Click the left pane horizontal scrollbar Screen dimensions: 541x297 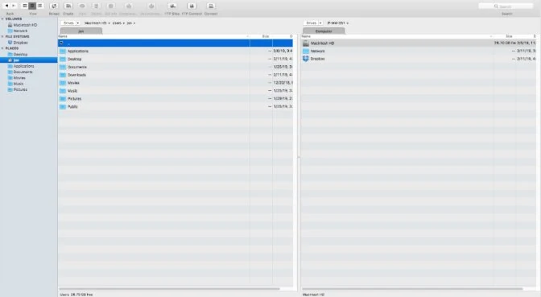169,289
